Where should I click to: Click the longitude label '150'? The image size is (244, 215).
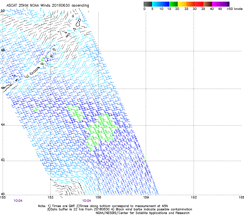[3, 197]
